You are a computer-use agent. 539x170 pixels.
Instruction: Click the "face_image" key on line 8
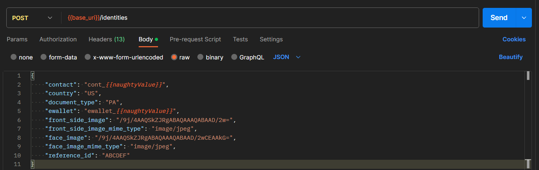(67, 138)
